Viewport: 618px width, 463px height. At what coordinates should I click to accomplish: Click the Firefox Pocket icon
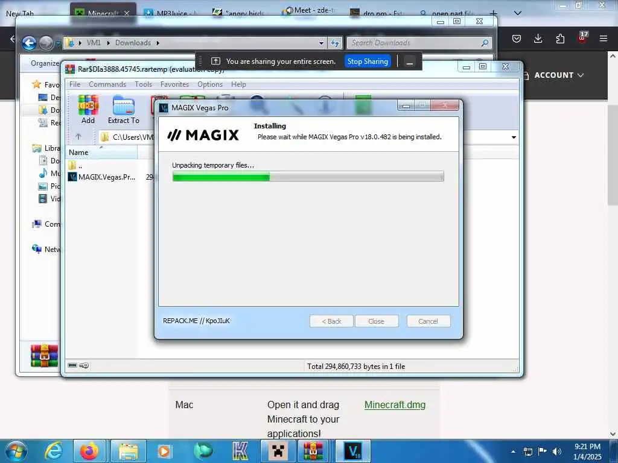[517, 39]
